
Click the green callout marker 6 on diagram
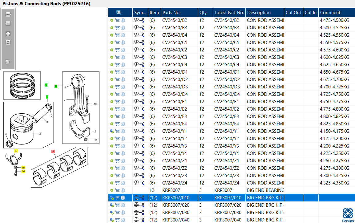[56, 86]
